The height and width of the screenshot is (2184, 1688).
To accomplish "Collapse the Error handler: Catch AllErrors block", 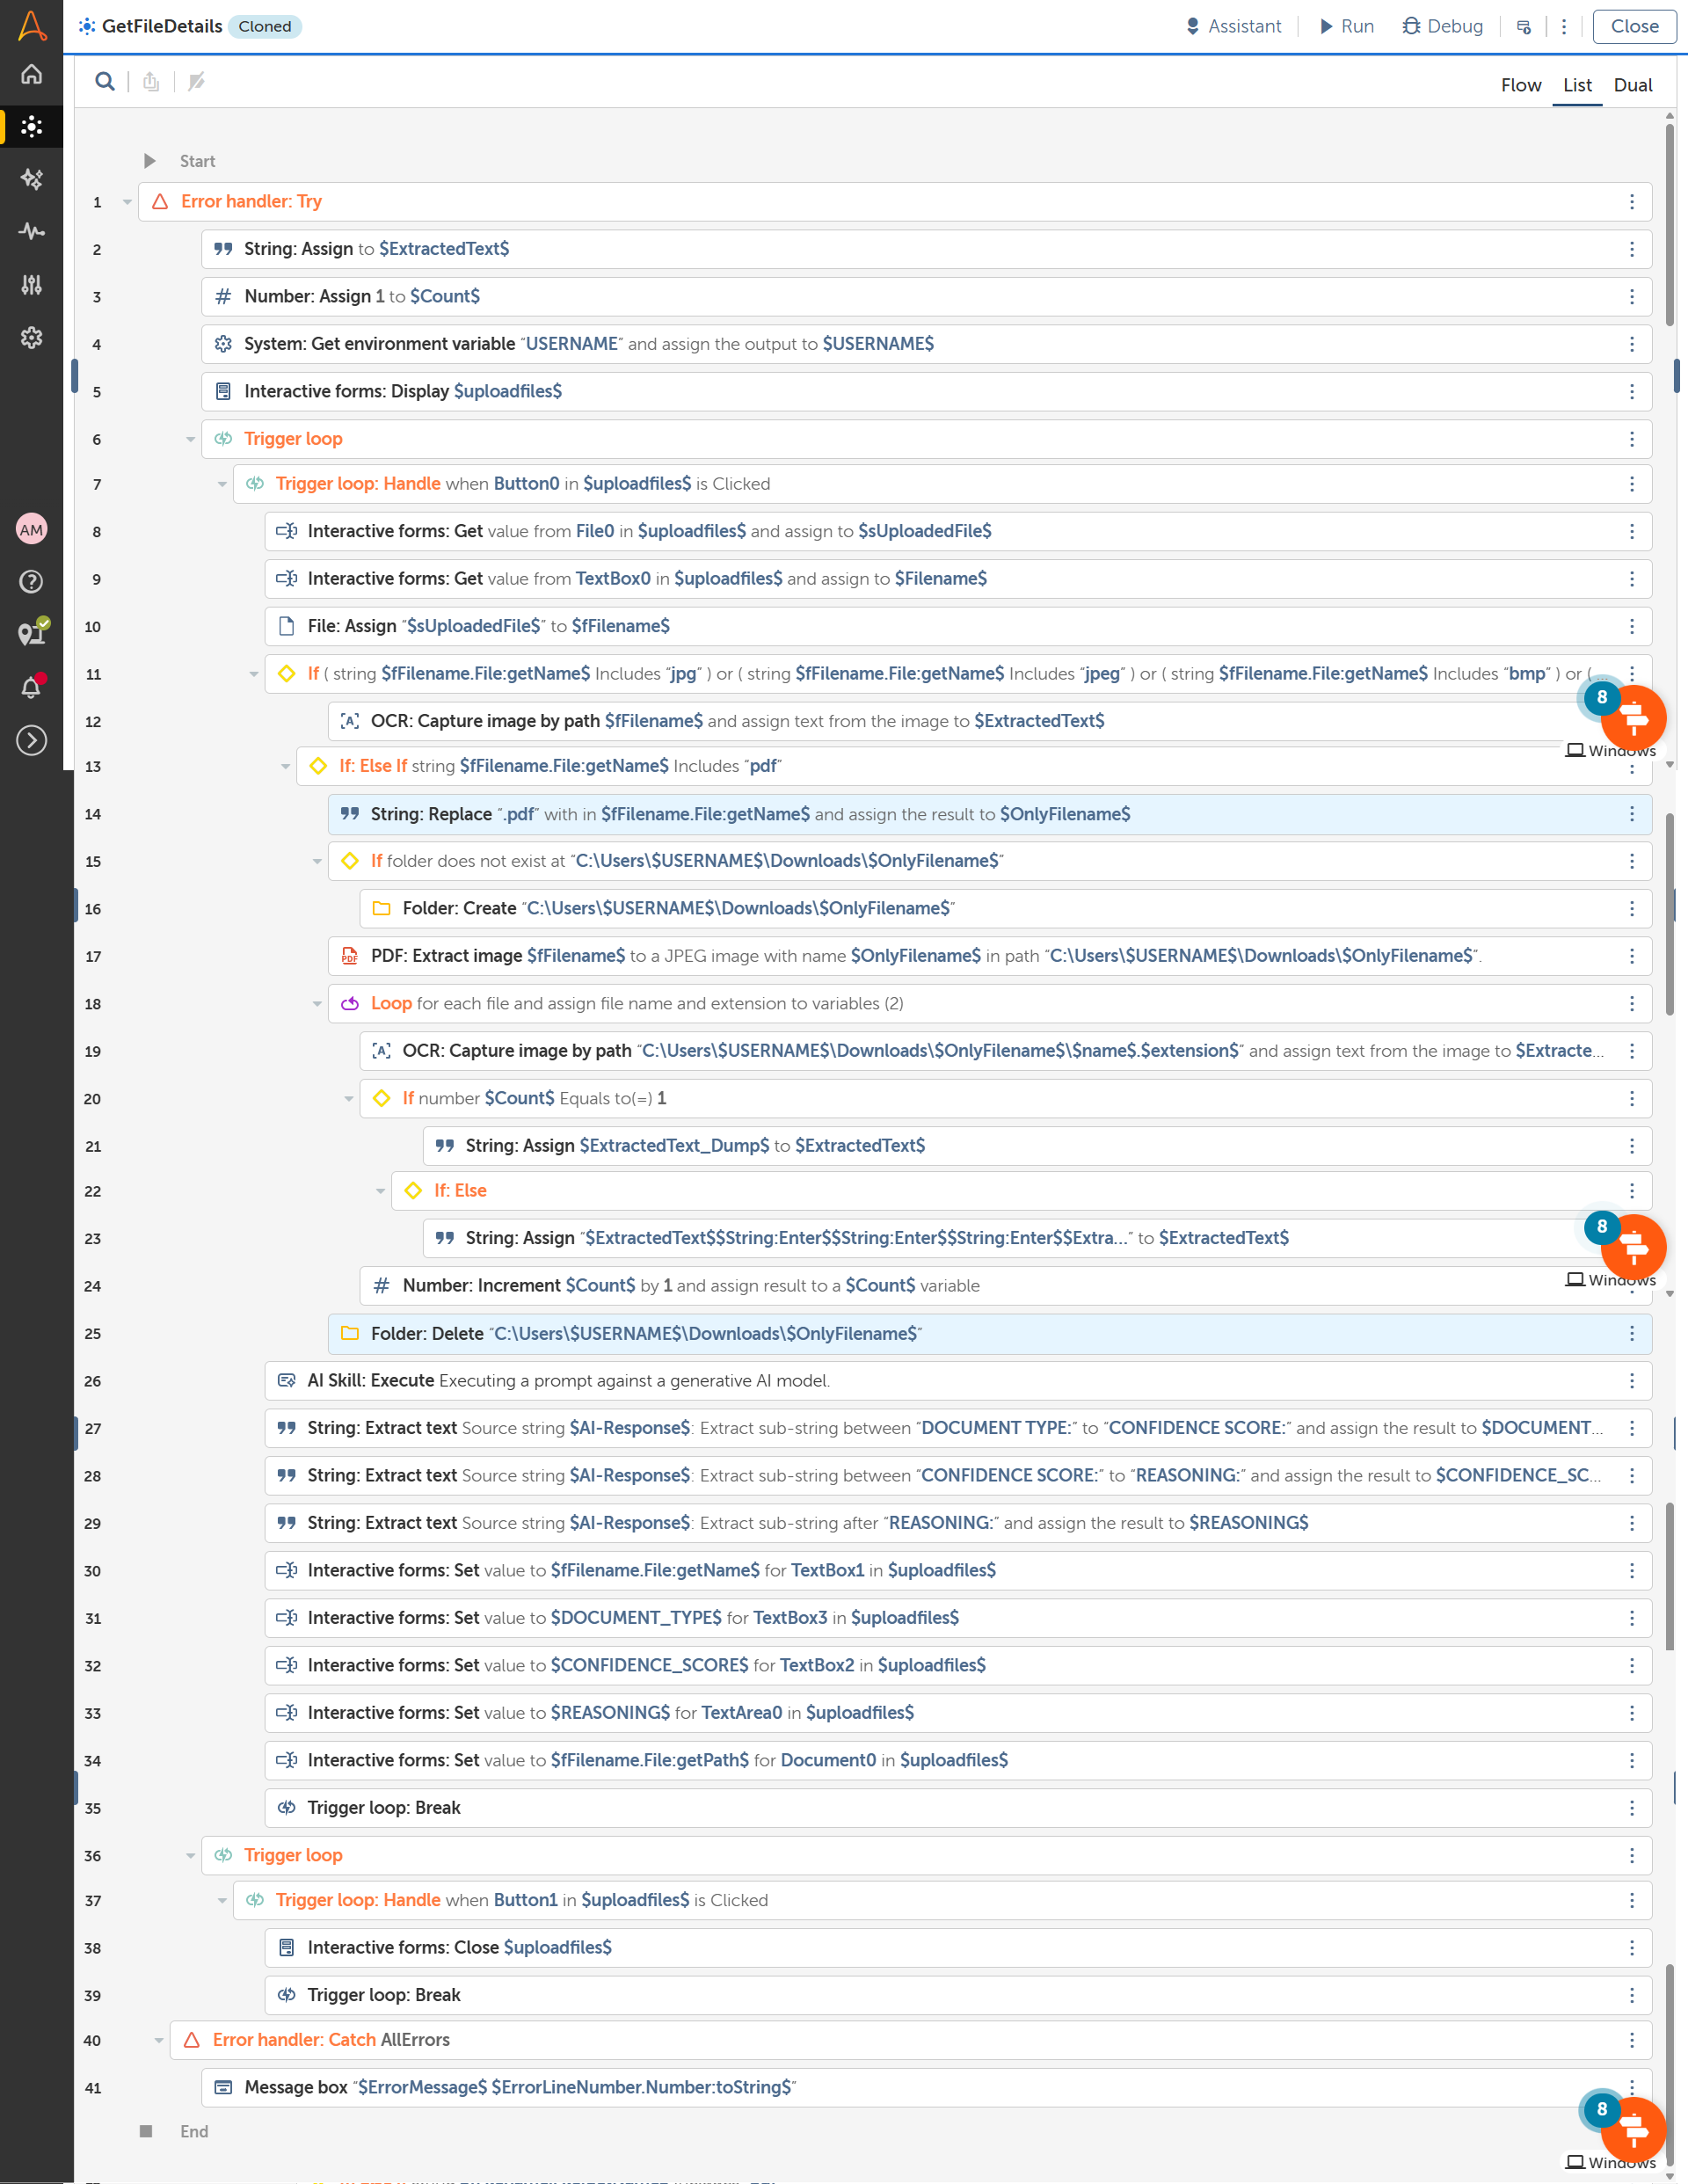I will [159, 2040].
